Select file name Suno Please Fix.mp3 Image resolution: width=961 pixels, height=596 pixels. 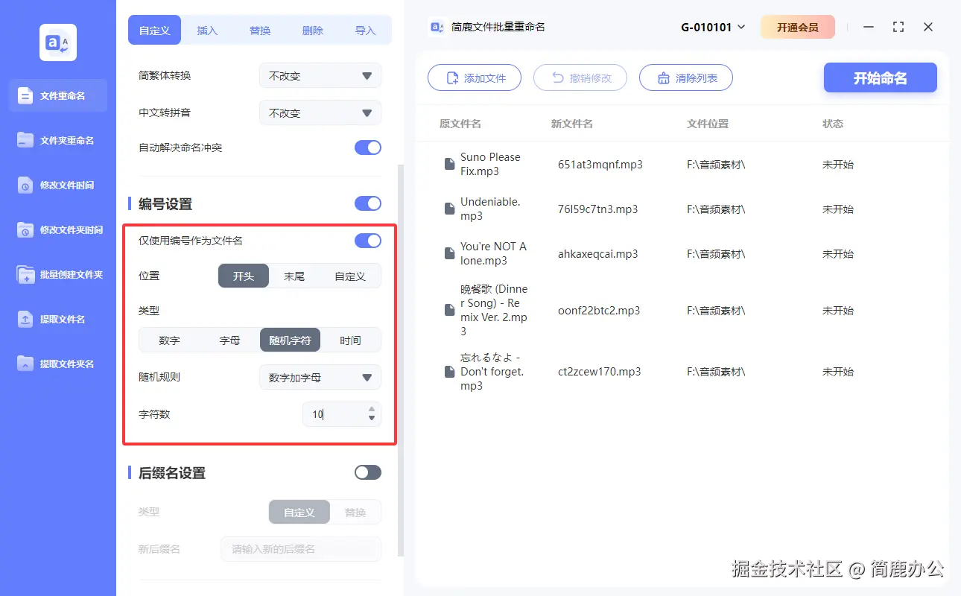[490, 164]
